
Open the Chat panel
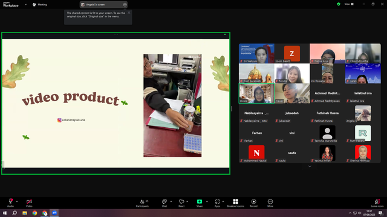click(x=164, y=203)
